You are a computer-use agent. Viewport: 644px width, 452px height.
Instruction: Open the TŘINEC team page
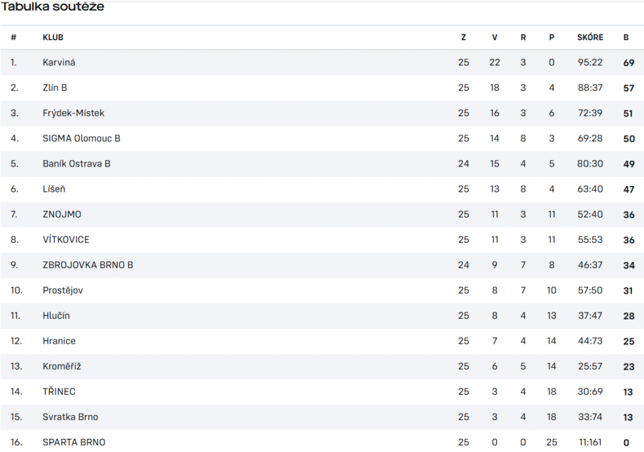coord(59,392)
